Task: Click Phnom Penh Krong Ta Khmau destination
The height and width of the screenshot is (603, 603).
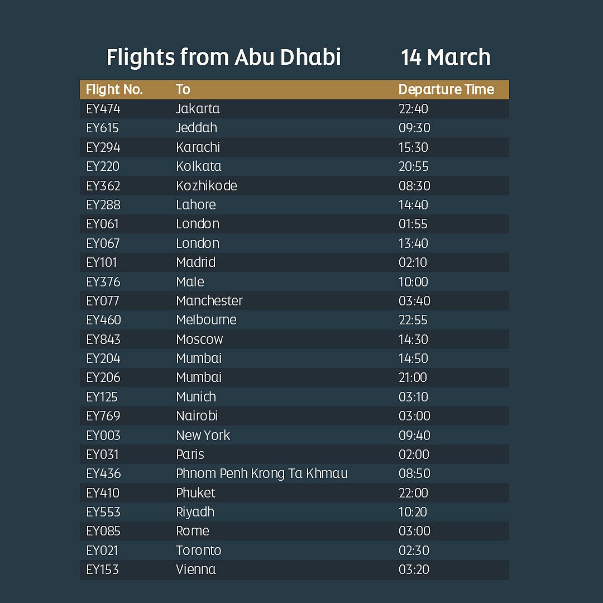Action: pyautogui.click(x=262, y=473)
